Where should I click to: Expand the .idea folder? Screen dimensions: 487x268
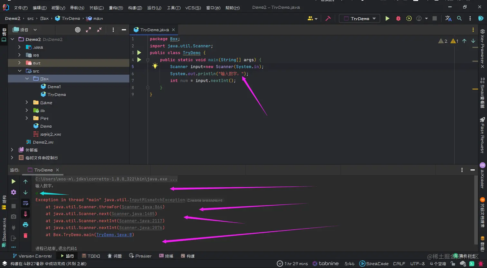(x=19, y=47)
